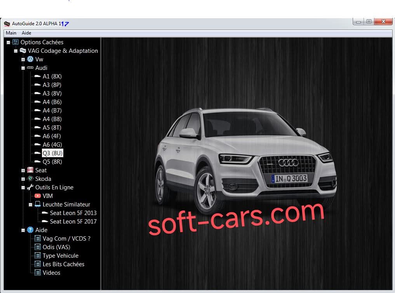395x293 pixels.
Task: Click the document icon beside Videos
Action: [38, 272]
